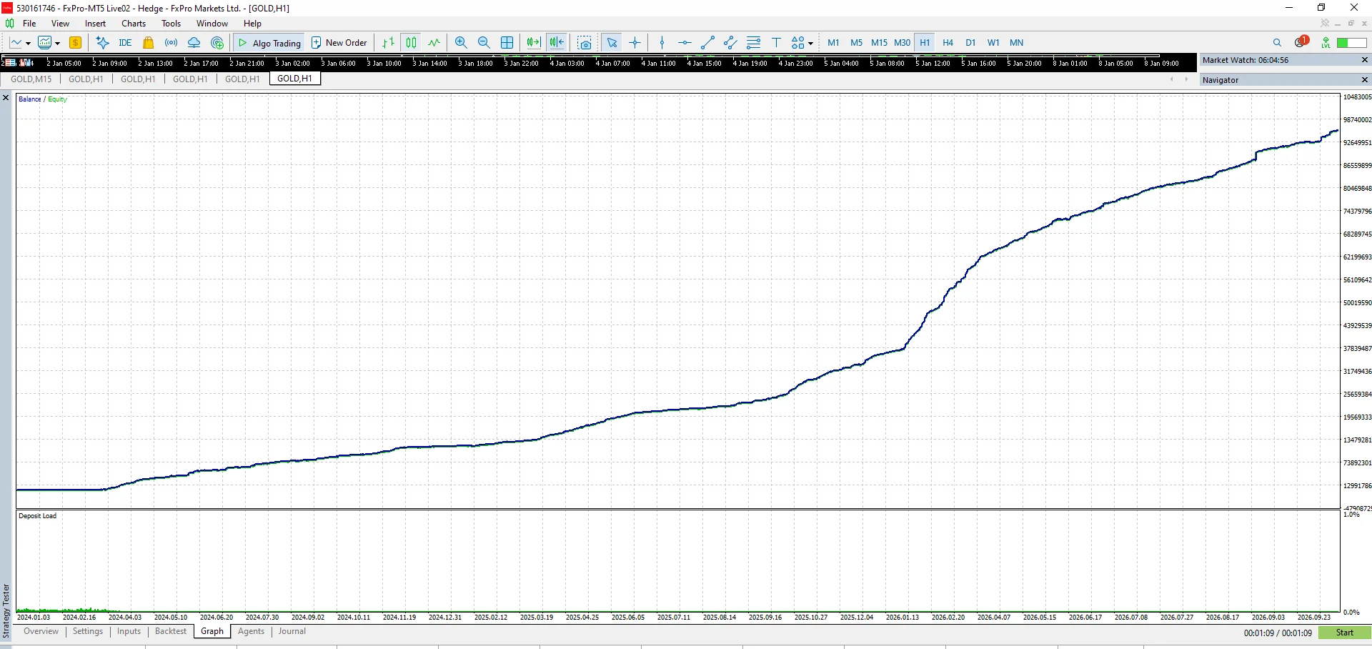Select the M15 timeframe

tap(879, 43)
